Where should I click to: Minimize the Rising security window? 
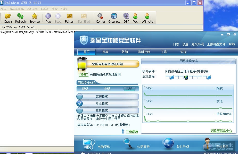222,35
